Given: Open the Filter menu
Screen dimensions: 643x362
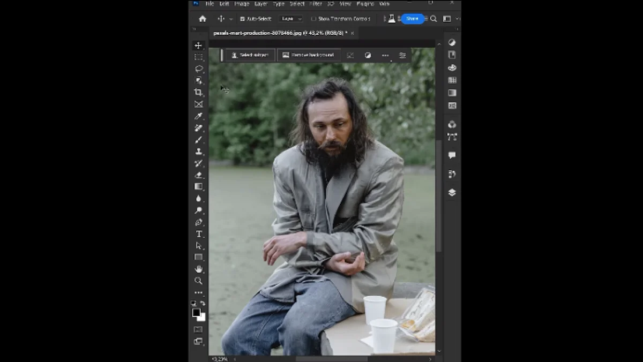Looking at the screenshot, I should tap(316, 4).
